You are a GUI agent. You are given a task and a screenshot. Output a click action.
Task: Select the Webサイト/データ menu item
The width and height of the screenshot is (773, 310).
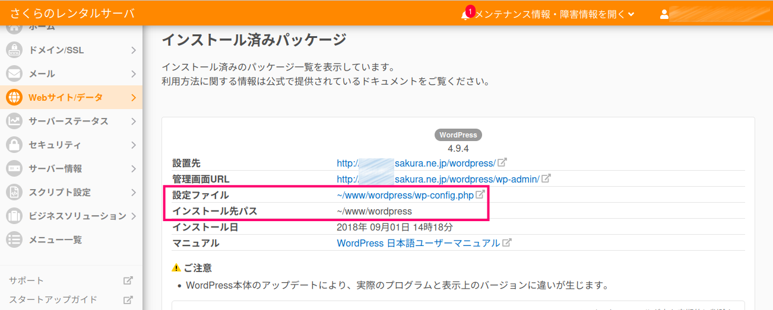(x=71, y=98)
